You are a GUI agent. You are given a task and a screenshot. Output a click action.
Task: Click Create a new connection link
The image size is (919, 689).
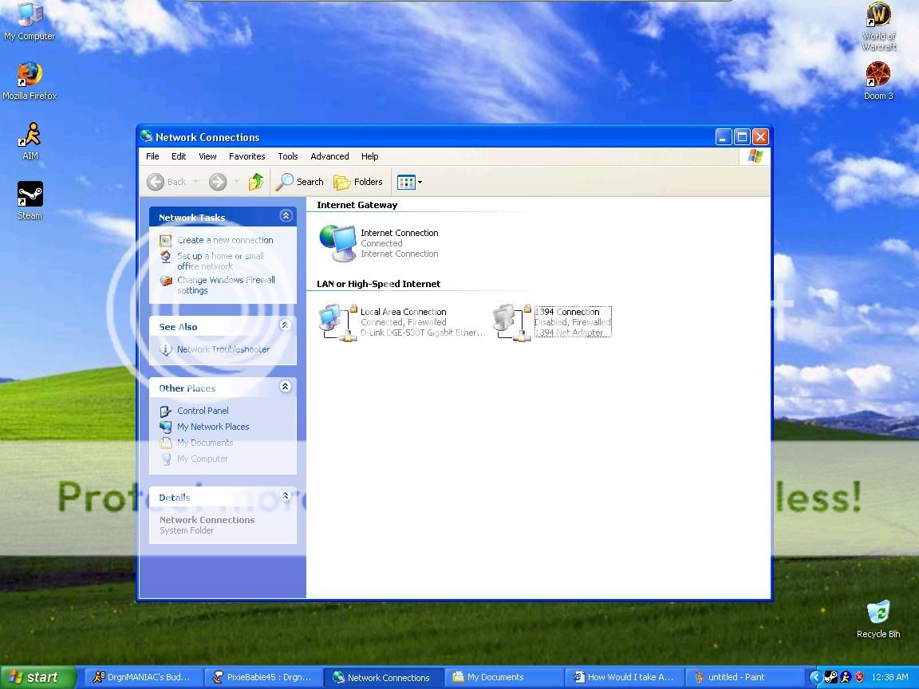tap(225, 240)
